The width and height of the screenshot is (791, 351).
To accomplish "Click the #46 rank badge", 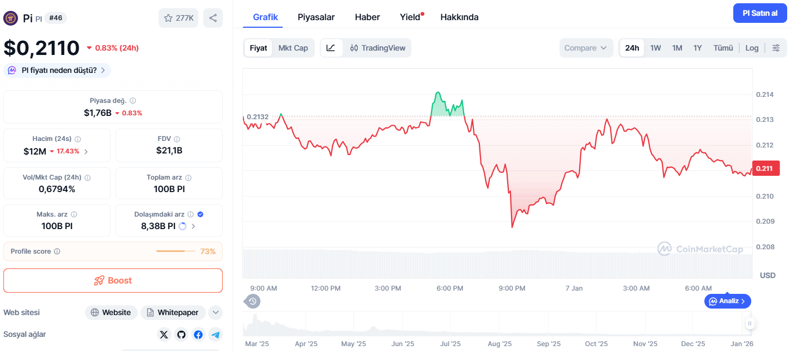I will click(x=55, y=18).
